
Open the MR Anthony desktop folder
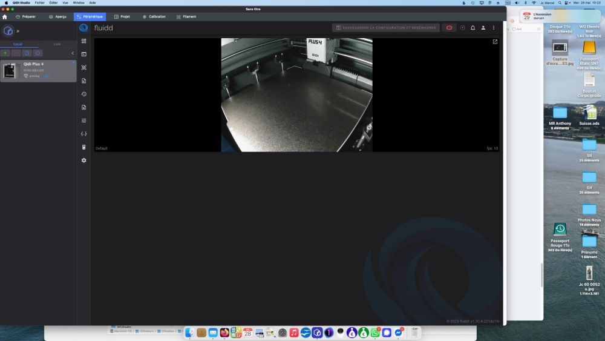pyautogui.click(x=560, y=118)
